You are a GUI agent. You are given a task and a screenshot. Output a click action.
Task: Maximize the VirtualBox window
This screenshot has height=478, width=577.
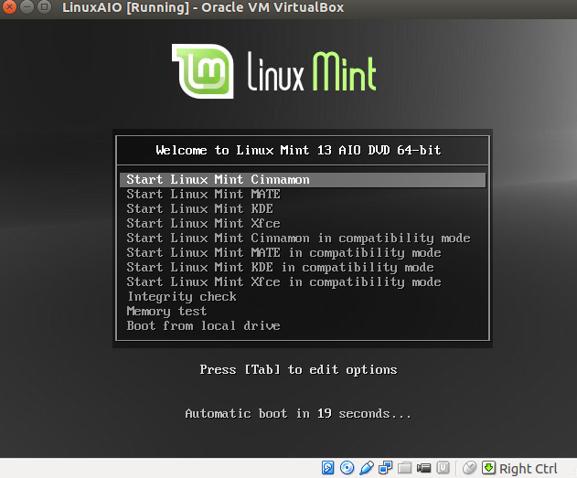(44, 7)
